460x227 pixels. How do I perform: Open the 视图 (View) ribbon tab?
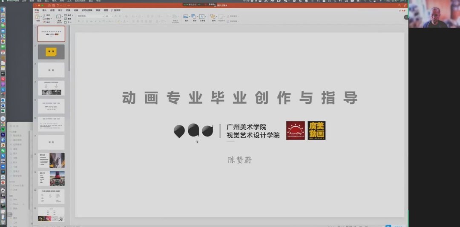(106, 10)
